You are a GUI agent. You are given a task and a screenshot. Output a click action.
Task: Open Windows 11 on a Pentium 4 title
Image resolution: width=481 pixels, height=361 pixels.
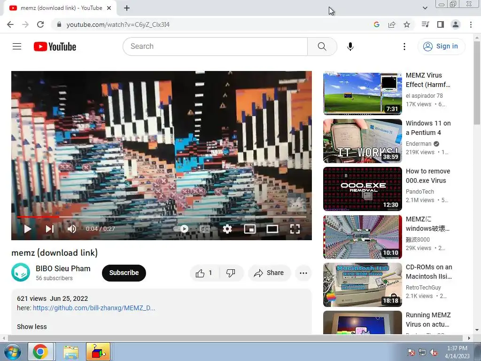point(428,128)
